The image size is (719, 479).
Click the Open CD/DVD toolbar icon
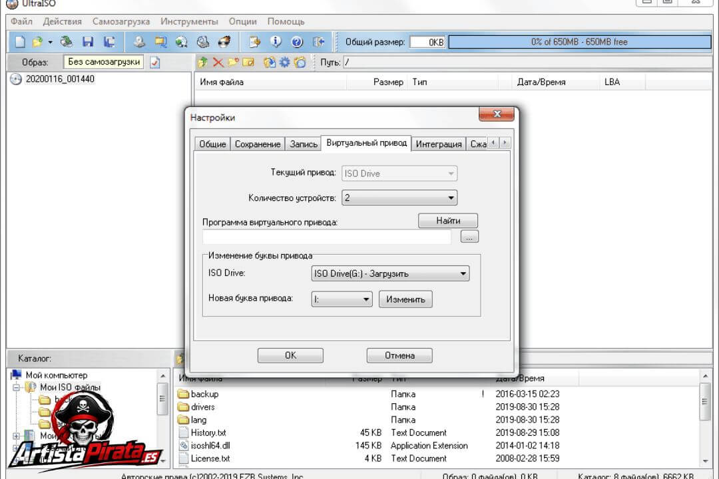click(67, 42)
